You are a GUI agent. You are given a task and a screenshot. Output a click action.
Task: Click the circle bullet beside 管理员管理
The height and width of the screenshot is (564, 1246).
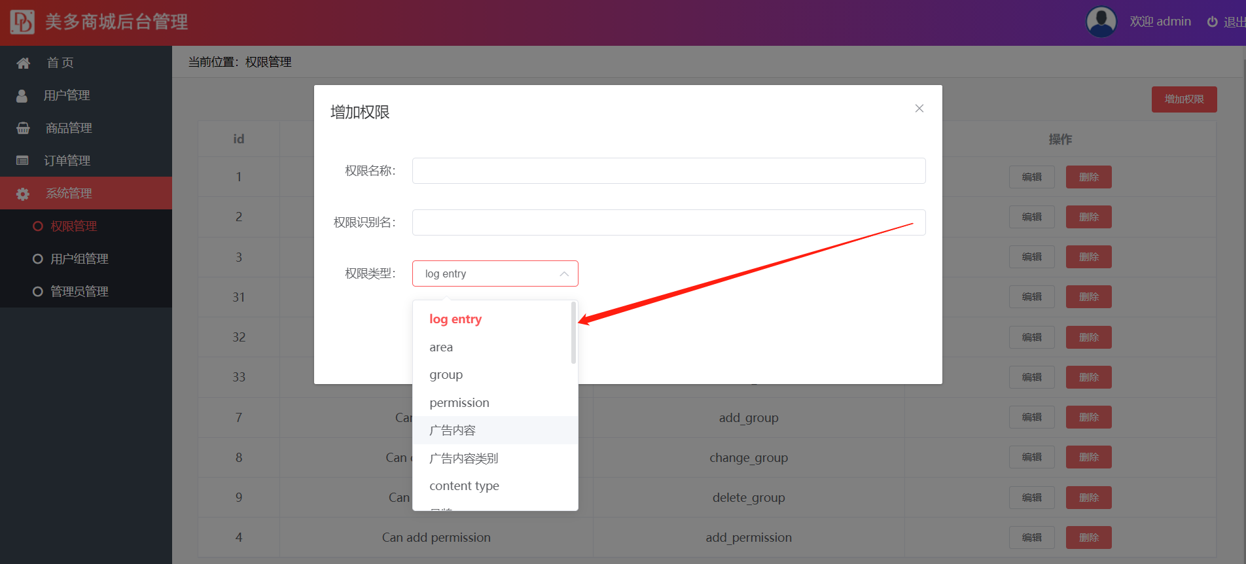click(x=38, y=292)
